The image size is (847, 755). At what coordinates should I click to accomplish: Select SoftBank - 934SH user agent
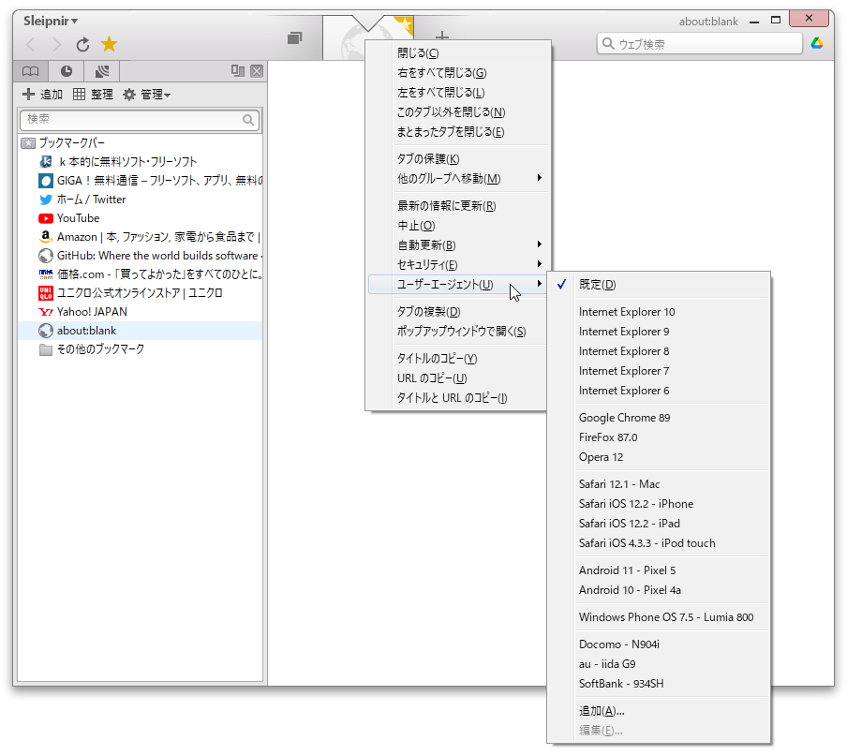click(x=659, y=684)
